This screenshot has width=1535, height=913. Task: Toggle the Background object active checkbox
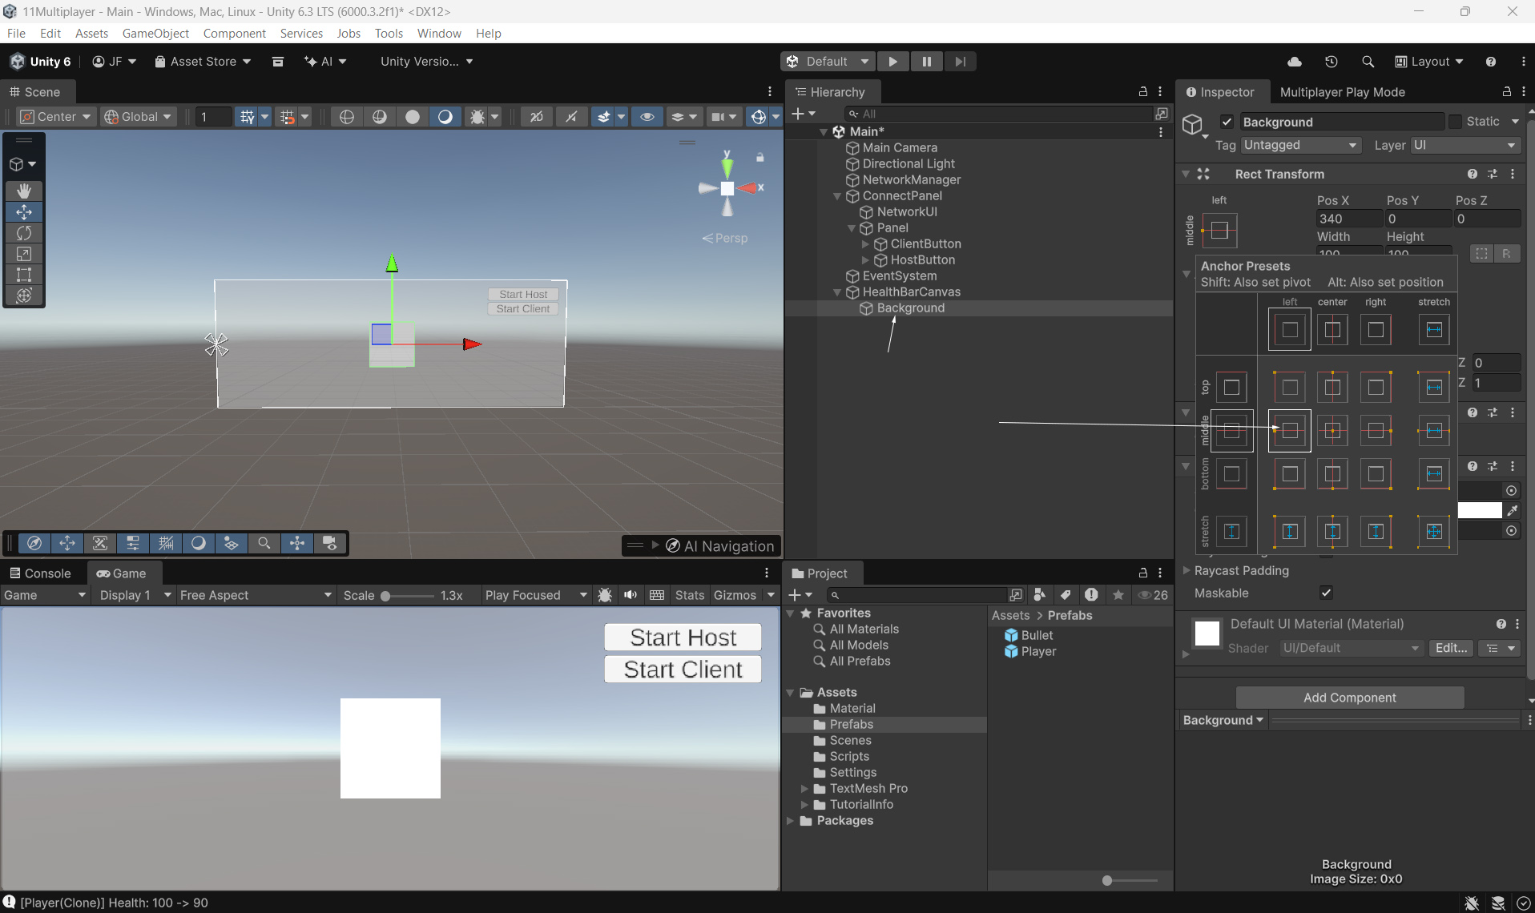click(1227, 122)
